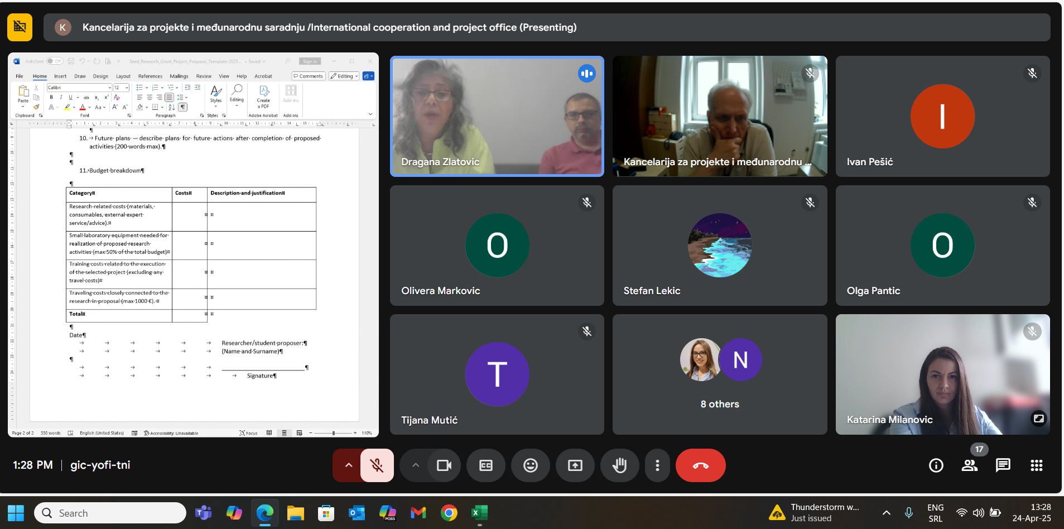Click the three-dot more options button

point(657,465)
